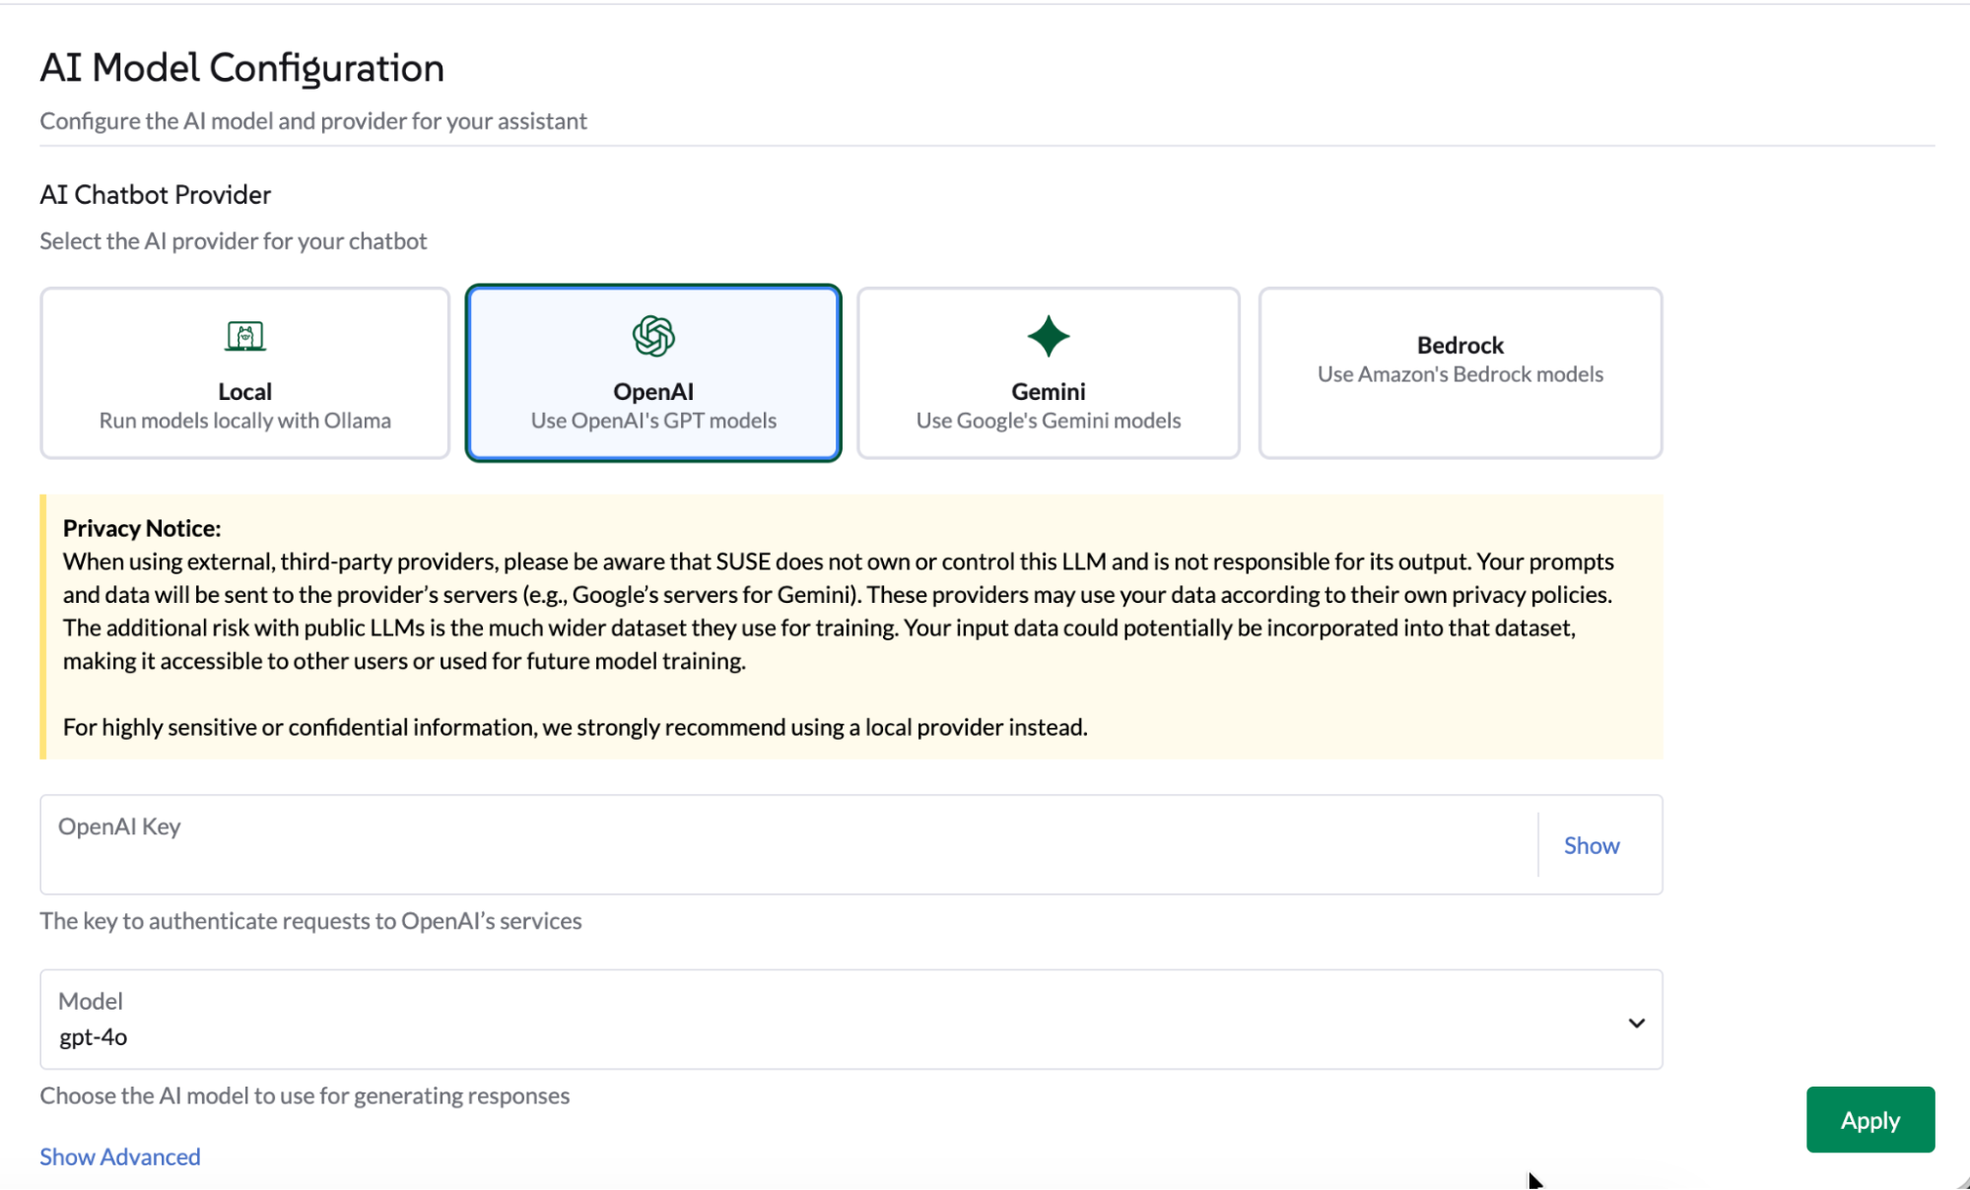
Task: Click the OpenAI logo icon
Action: point(652,335)
